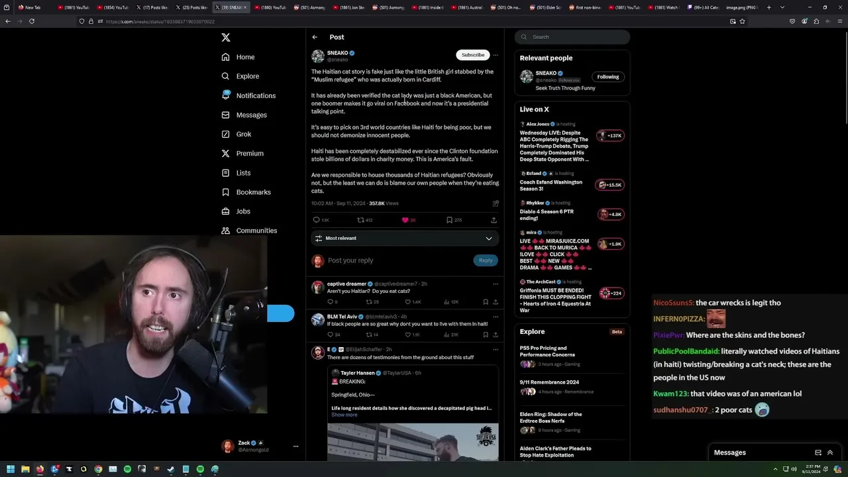Open Jobs in the sidebar

coord(235,211)
